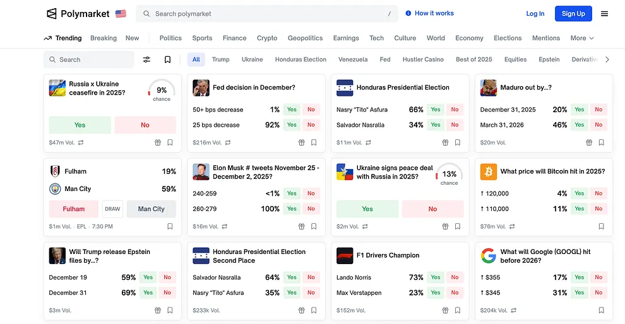Open the hamburger menu icon
The width and height of the screenshot is (625, 324).
point(604,14)
